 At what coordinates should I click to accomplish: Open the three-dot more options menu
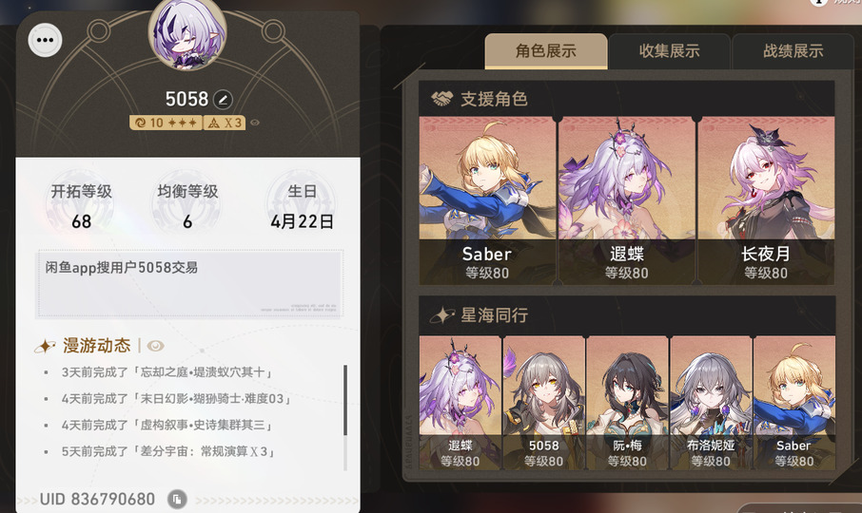(45, 40)
